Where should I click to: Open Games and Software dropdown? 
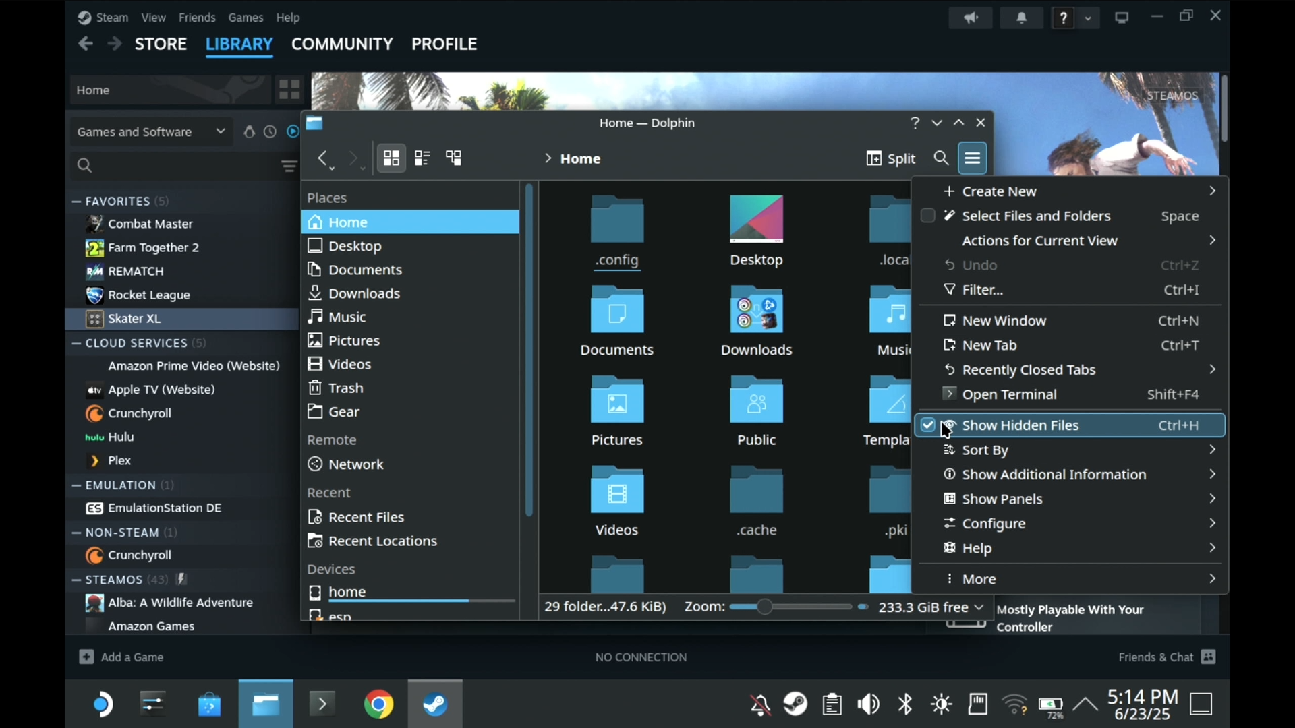[x=151, y=131]
